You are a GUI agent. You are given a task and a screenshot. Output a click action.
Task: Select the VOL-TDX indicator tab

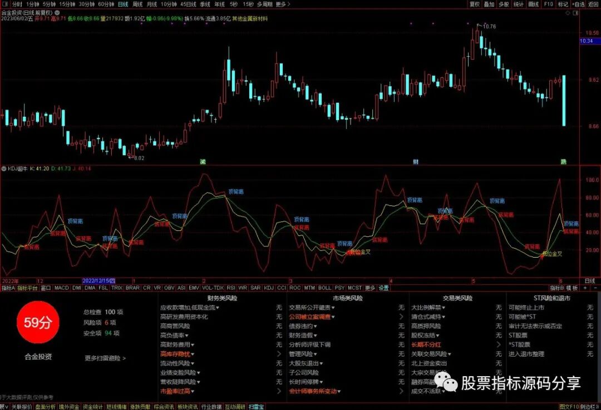point(213,288)
